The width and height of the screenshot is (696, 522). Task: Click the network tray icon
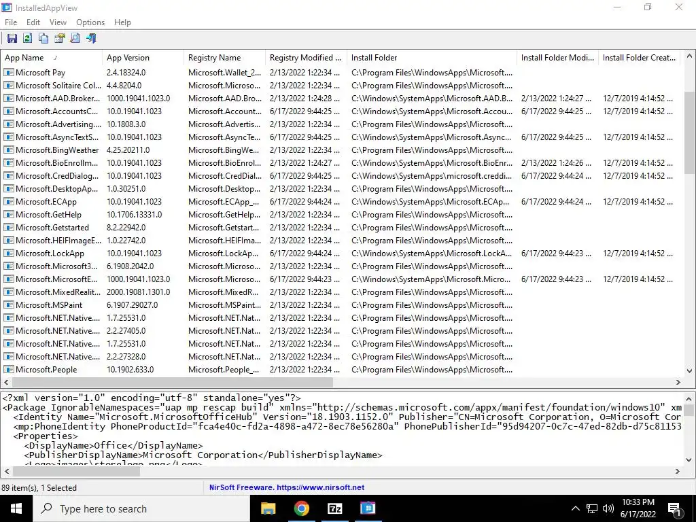tap(592, 508)
